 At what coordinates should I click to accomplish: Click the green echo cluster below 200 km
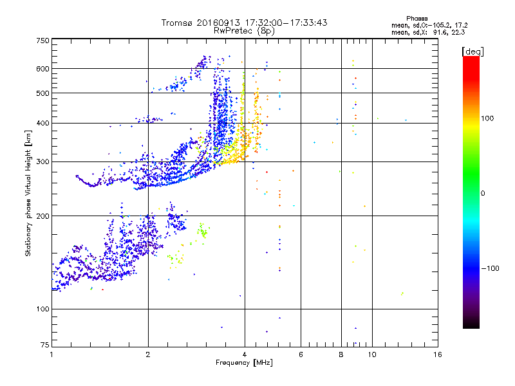point(202,232)
